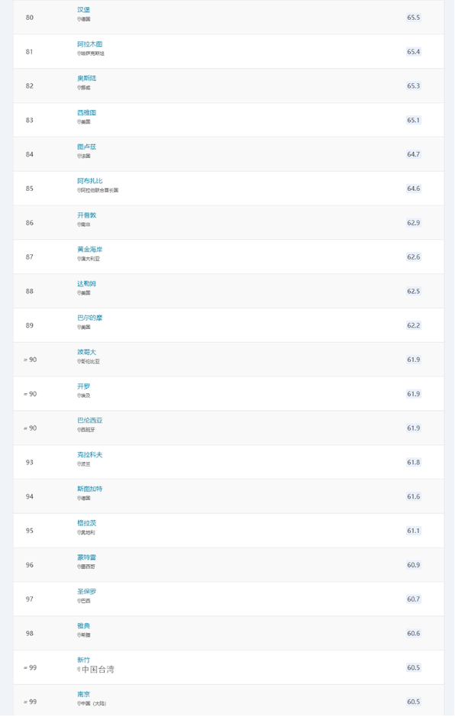Click the location pin icon under 阿布扎比
The image size is (455, 717).
coord(79,190)
